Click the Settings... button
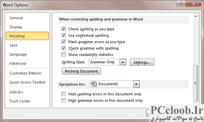Viewport: 204px width, 122px height. point(142,62)
